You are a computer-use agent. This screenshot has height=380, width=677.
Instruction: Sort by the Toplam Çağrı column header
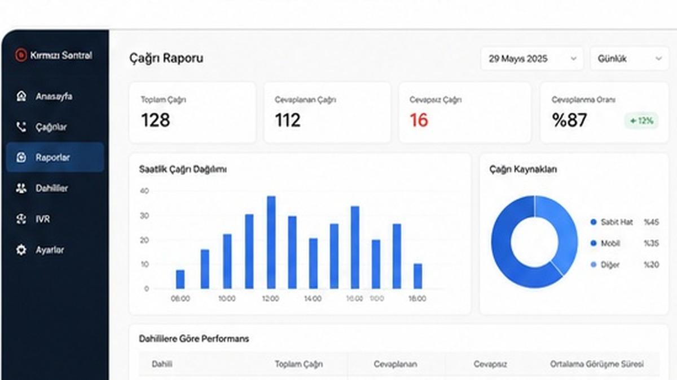(298, 364)
